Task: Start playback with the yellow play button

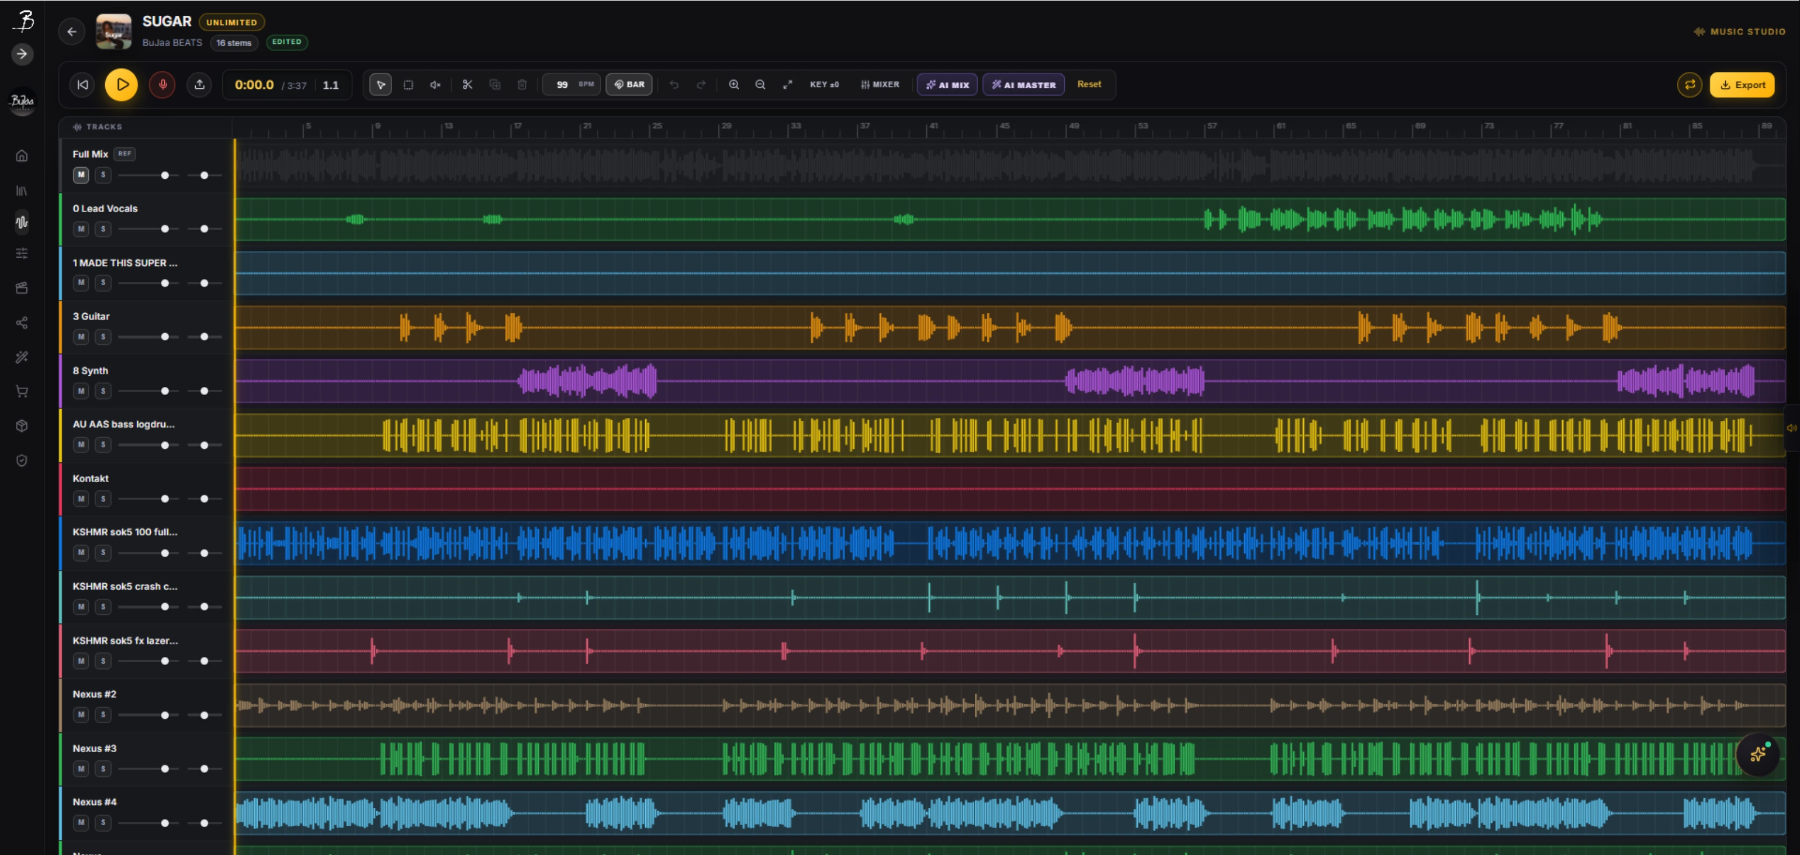Action: tap(121, 84)
